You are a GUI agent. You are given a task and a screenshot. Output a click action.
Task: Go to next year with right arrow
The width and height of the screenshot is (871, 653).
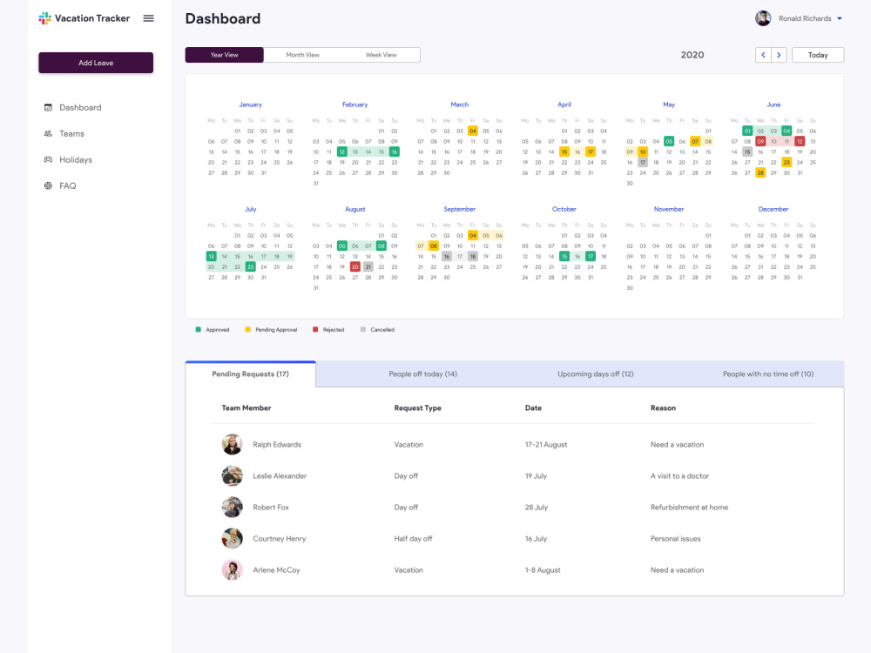[779, 55]
